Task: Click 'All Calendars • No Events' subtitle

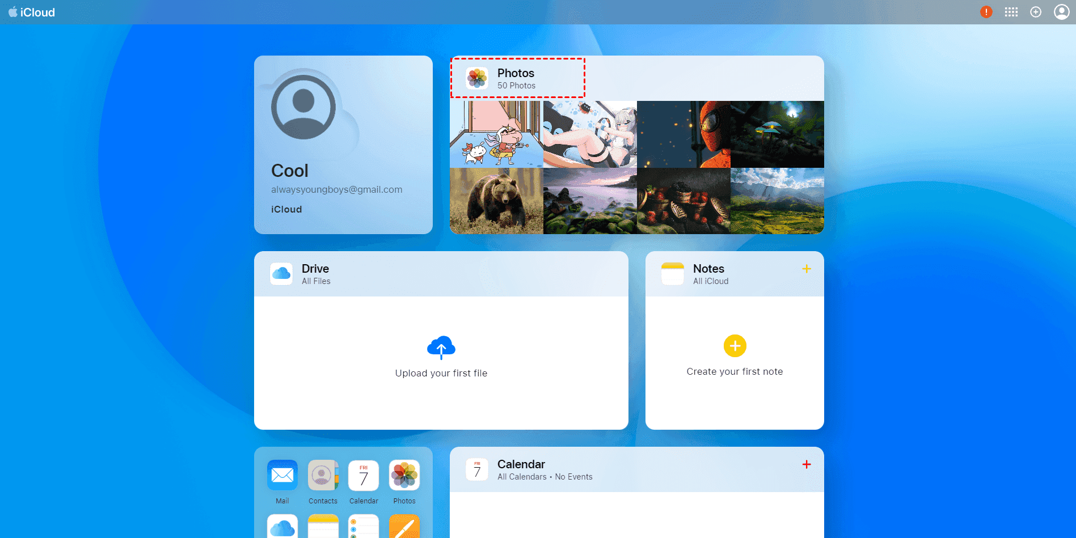Action: click(545, 477)
